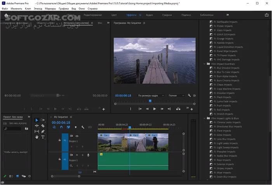Select the Ripple Edit tool
Screen dimensions: 272x185
[x=37, y=126]
